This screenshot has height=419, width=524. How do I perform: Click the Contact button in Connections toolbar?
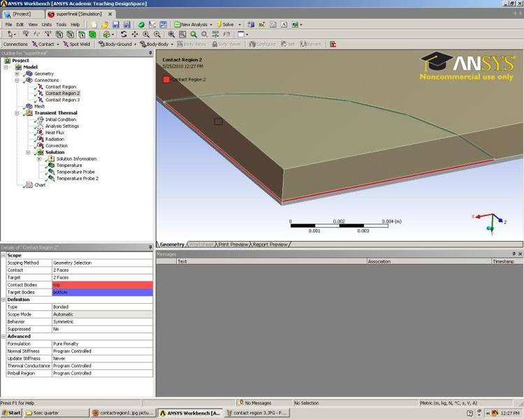pos(43,44)
